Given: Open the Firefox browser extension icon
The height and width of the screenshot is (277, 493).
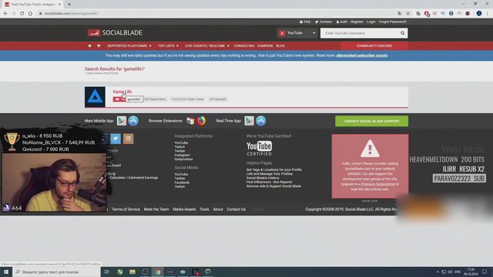Looking at the screenshot, I should coord(202,121).
